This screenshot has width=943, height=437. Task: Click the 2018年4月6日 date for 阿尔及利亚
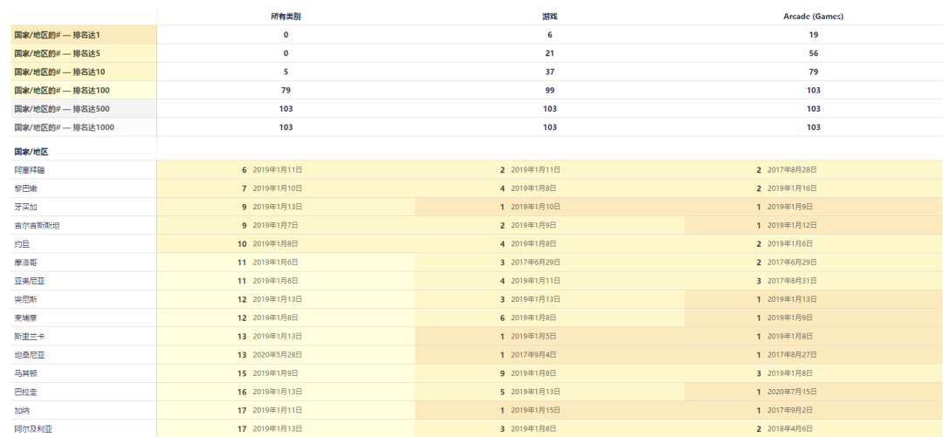coord(791,429)
